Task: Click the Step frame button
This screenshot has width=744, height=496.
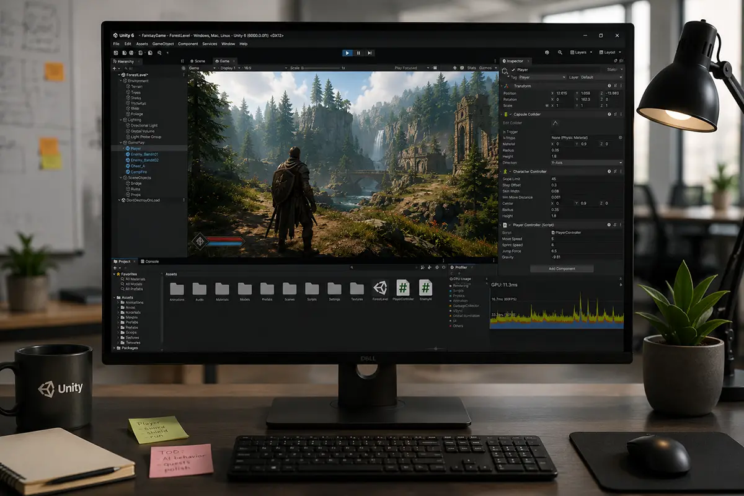Action: [x=370, y=53]
